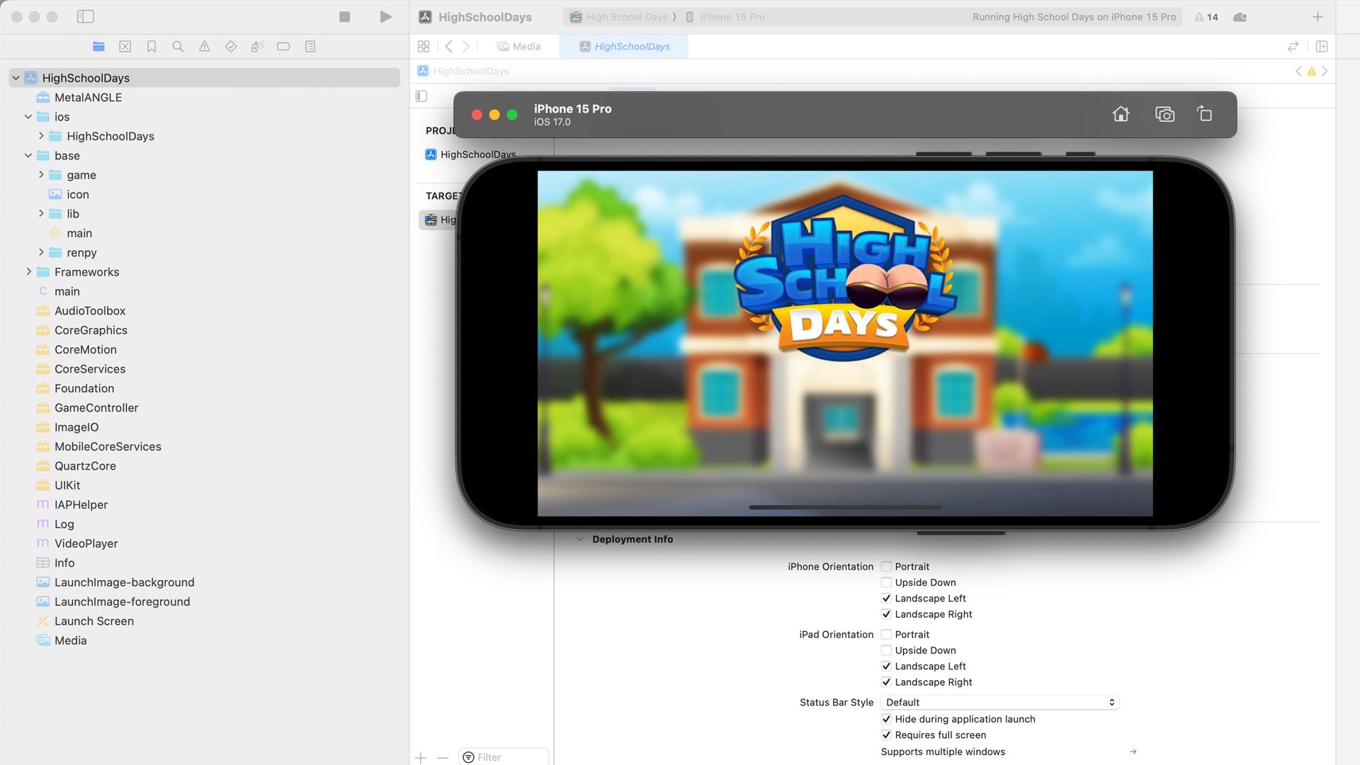
Task: Expand the game folder
Action: point(41,175)
